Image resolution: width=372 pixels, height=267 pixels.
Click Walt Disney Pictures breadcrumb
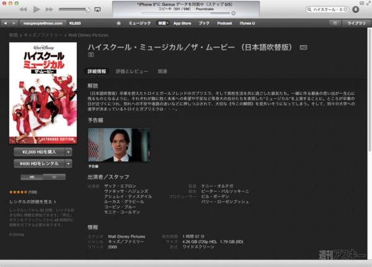point(88,35)
